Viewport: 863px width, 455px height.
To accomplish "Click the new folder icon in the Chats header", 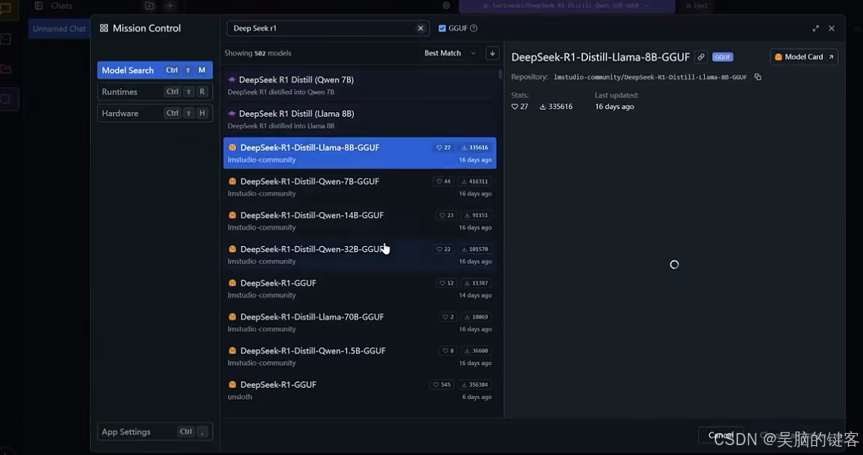I will (149, 5).
